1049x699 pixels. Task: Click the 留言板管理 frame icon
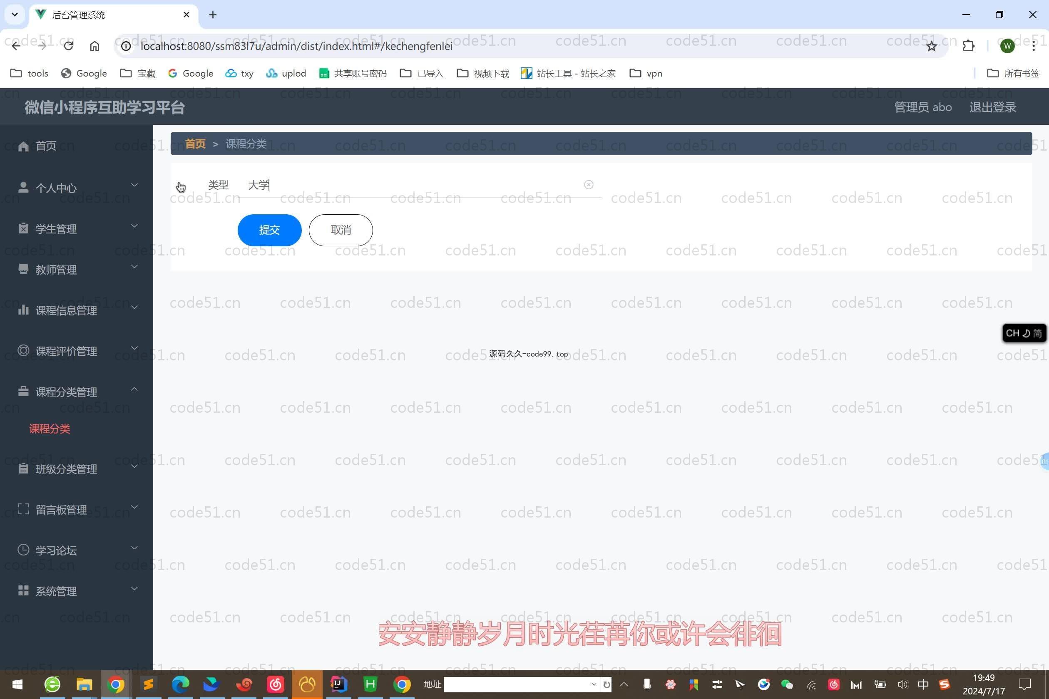click(23, 509)
